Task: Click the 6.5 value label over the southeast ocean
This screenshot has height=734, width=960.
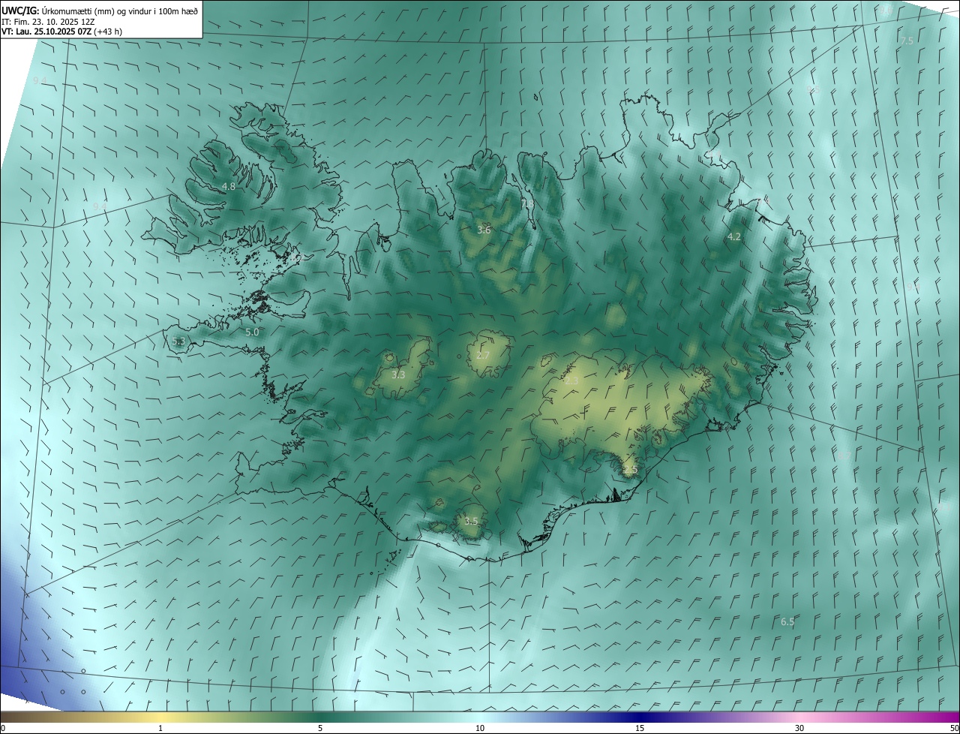Action: pos(787,621)
